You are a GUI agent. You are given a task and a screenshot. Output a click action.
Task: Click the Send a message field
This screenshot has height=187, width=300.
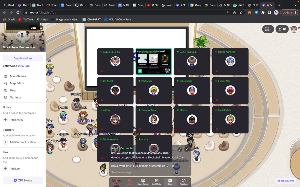click(x=149, y=172)
